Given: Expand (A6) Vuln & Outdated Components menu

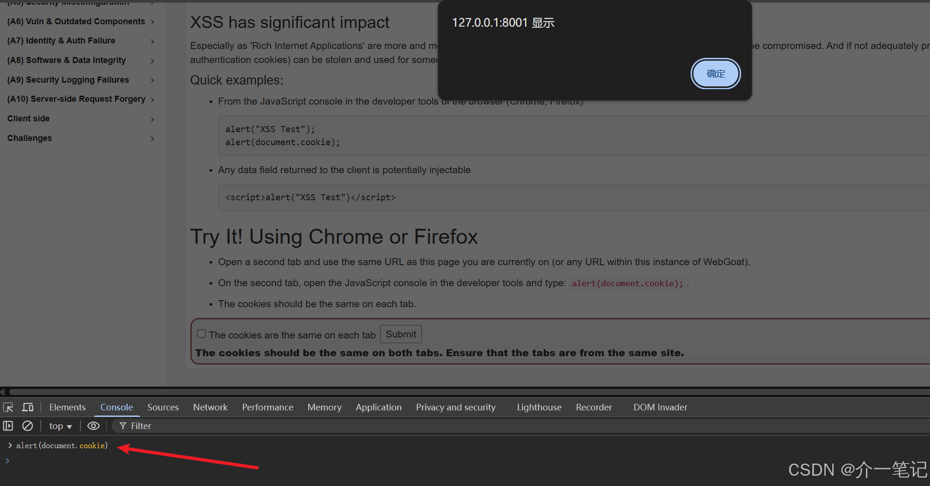Looking at the screenshot, I should [81, 21].
